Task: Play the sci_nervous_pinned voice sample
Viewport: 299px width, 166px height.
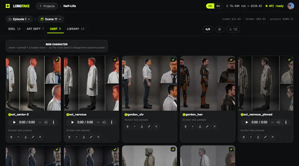Action: pyautogui.click(x=247, y=122)
